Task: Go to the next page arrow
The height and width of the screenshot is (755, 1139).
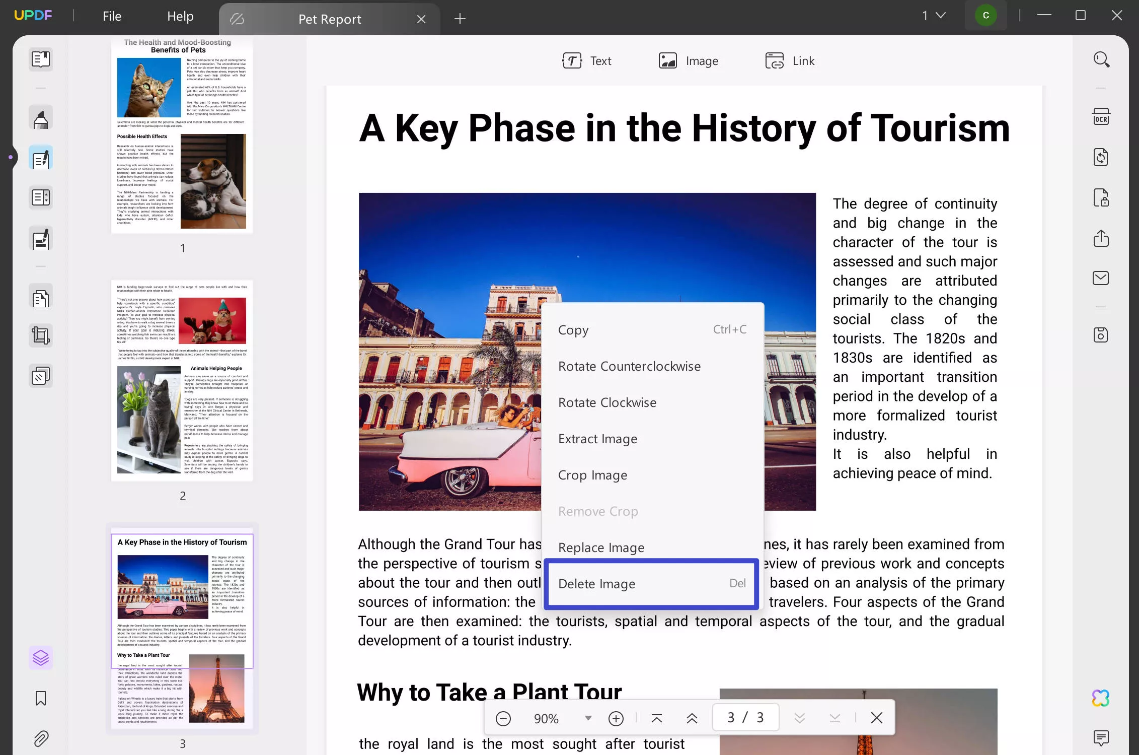Action: tap(800, 718)
